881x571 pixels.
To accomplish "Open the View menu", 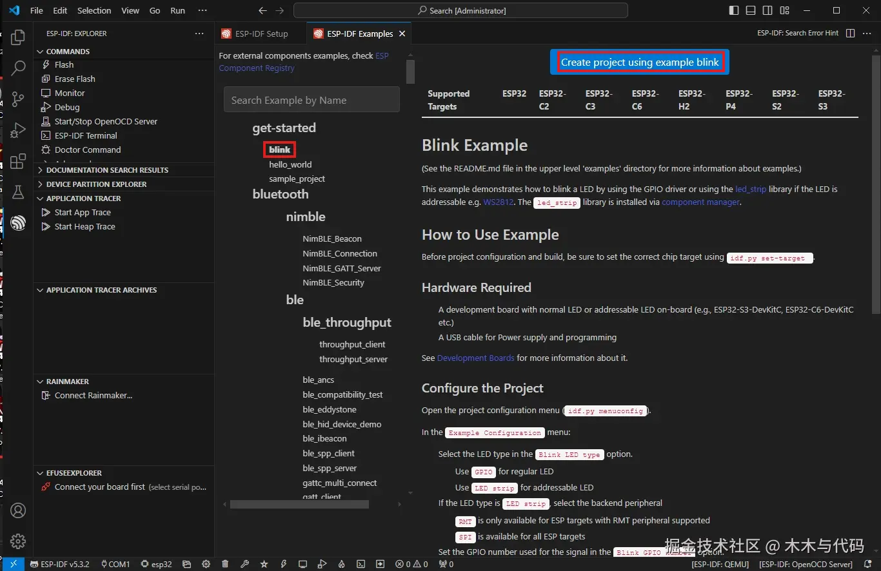I will click(x=130, y=10).
